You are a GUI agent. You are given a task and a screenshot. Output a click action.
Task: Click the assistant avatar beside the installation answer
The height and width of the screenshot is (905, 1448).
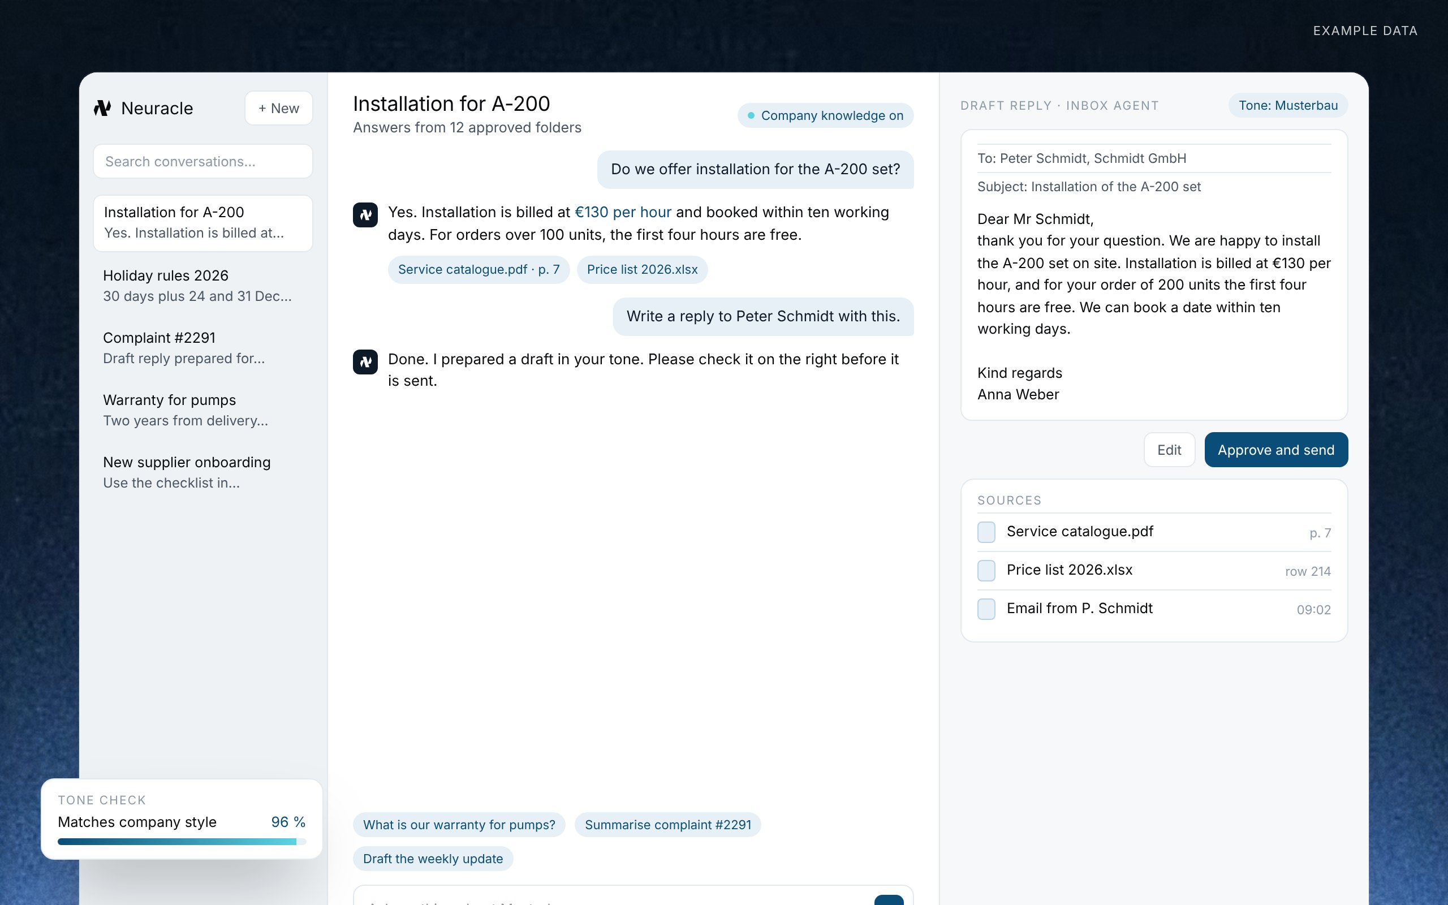click(x=365, y=215)
